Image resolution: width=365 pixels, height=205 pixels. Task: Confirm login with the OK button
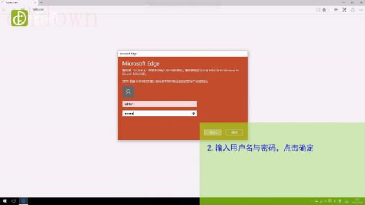(x=212, y=133)
